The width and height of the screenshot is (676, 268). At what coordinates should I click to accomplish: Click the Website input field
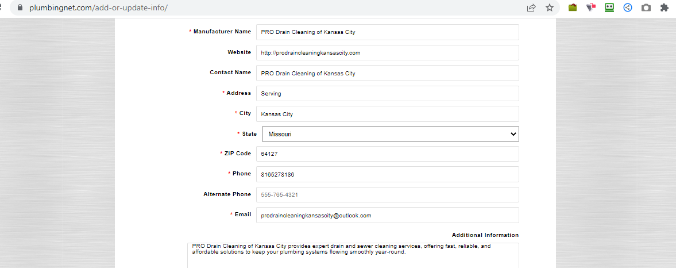tap(388, 53)
